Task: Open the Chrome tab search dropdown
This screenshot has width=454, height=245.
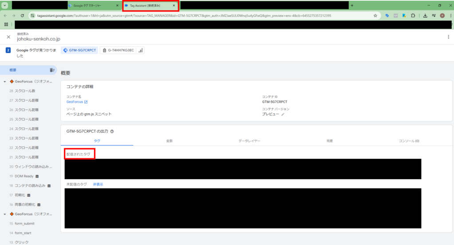Action: (5, 5)
